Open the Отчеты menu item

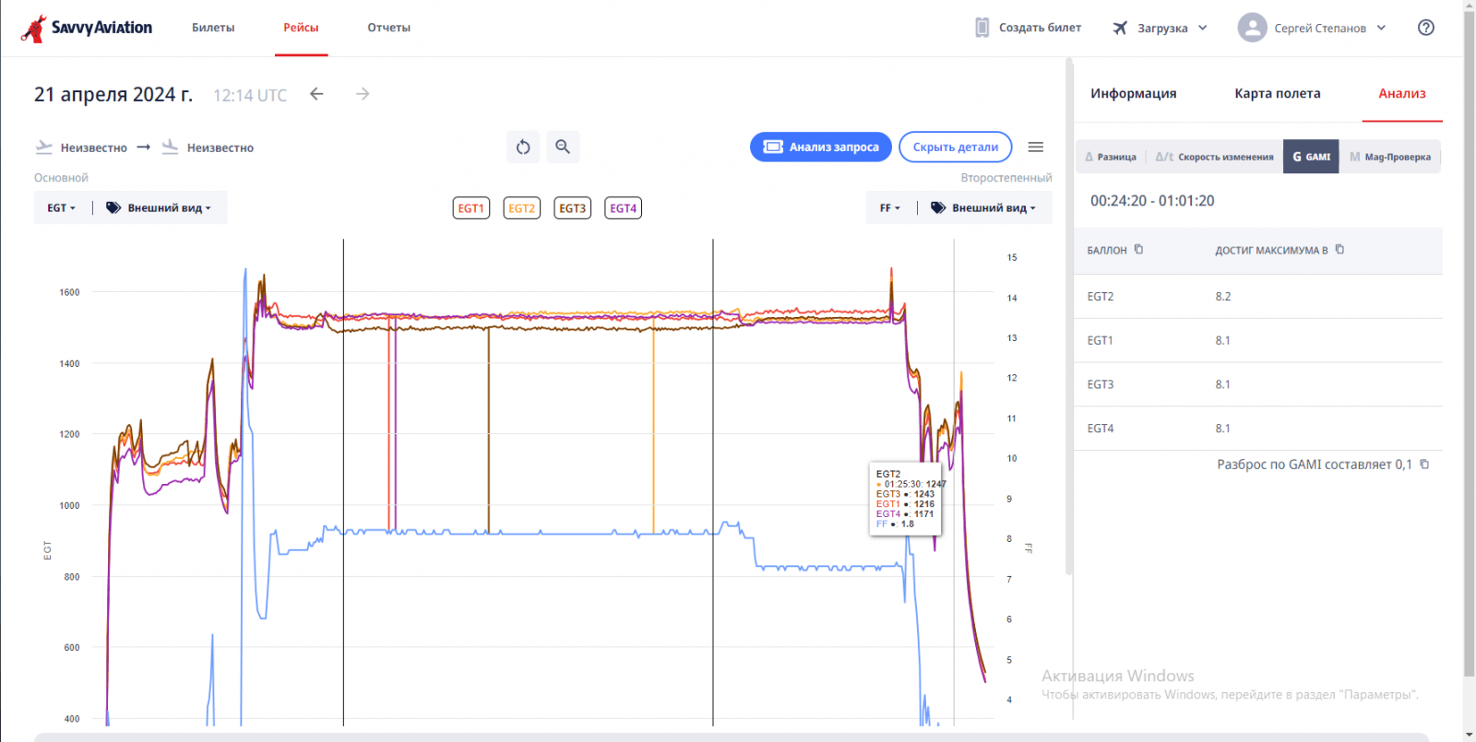[x=388, y=28]
